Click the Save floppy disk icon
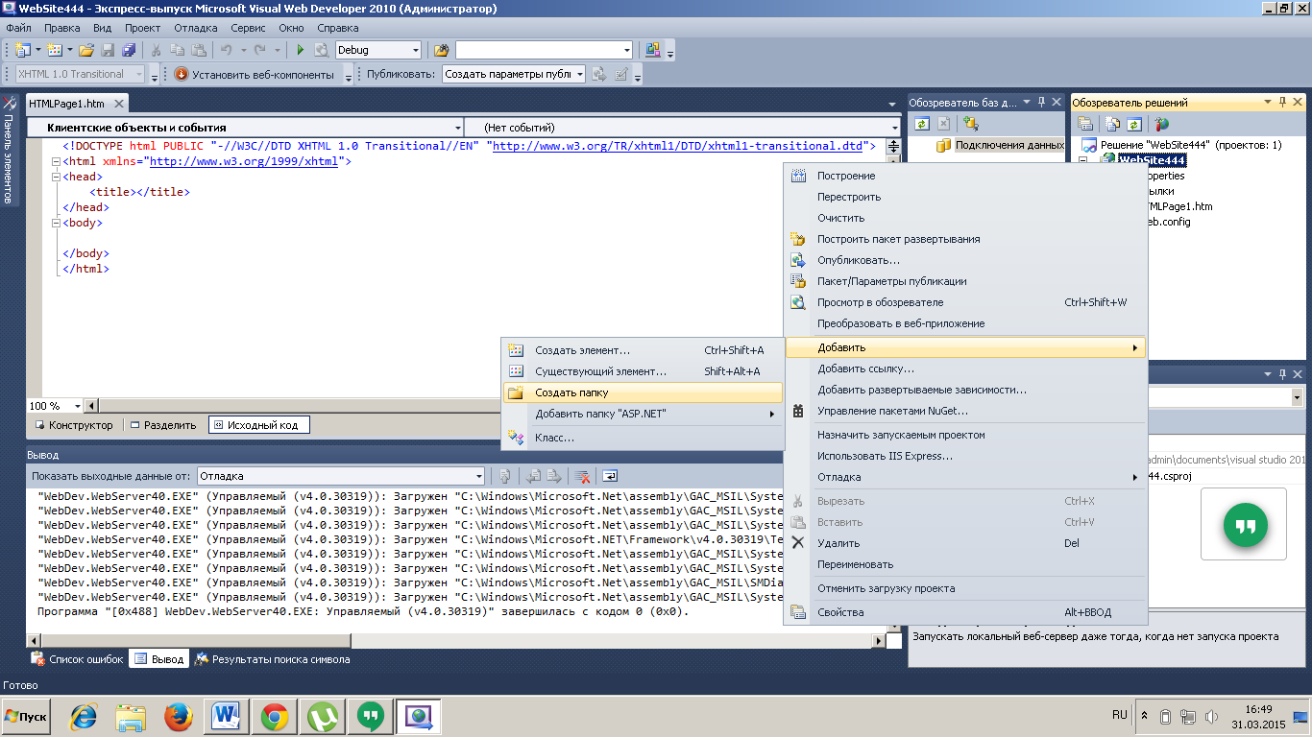The width and height of the screenshot is (1312, 737). [x=108, y=50]
